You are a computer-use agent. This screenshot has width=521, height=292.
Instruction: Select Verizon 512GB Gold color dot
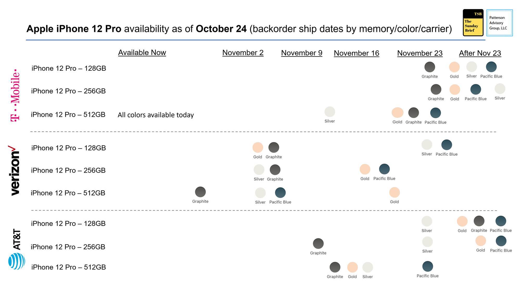click(395, 193)
